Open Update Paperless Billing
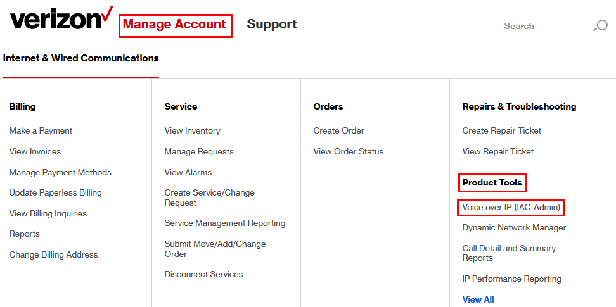 coord(55,193)
